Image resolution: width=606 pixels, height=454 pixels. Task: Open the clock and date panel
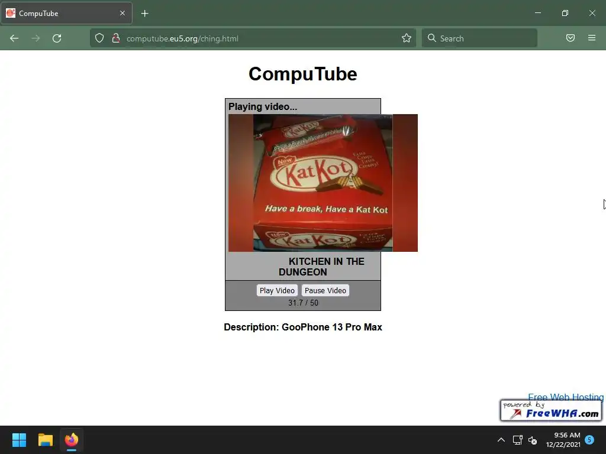[x=563, y=440]
